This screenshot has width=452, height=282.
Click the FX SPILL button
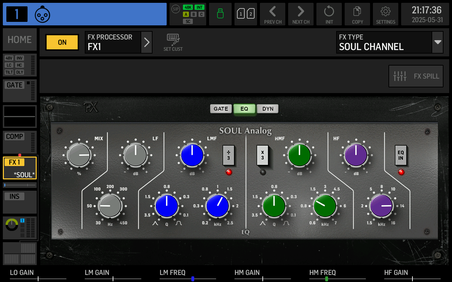click(x=416, y=76)
